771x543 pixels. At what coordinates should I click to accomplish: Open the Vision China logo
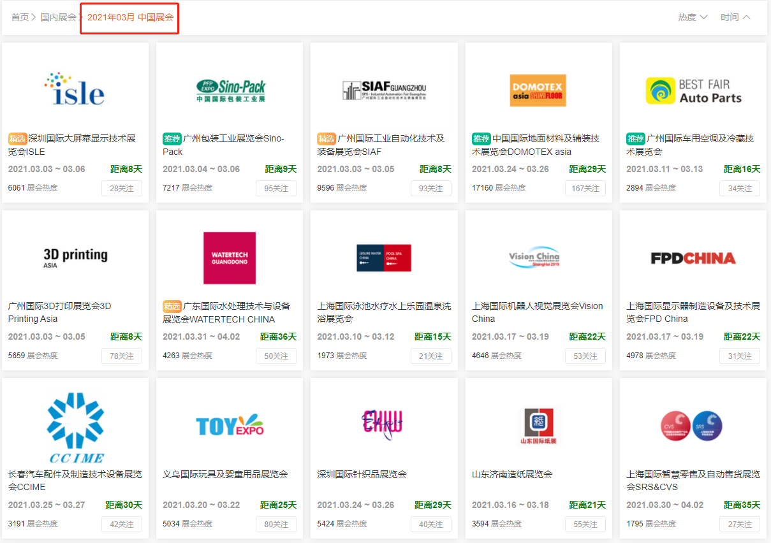pyautogui.click(x=534, y=257)
